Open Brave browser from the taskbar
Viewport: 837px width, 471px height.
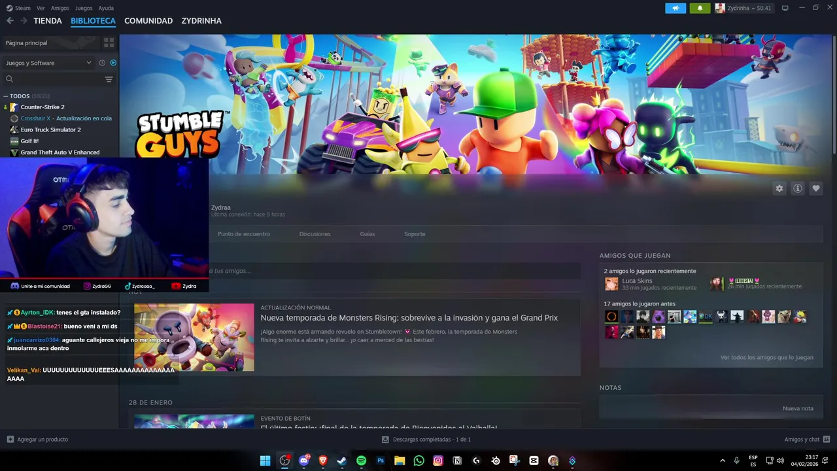323,461
